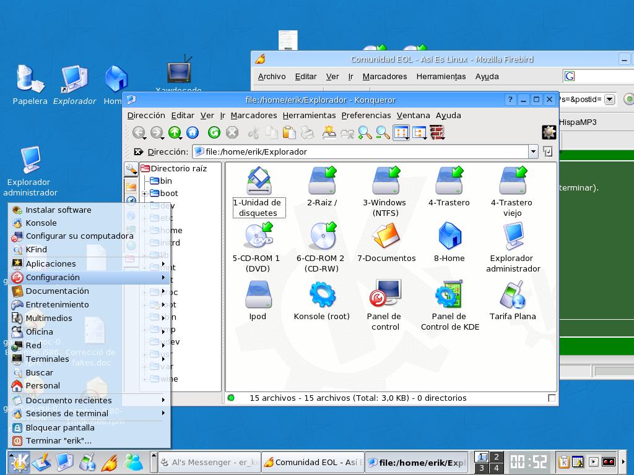
Task: Open the Marcadores menu in Konqueror
Action: click(253, 116)
